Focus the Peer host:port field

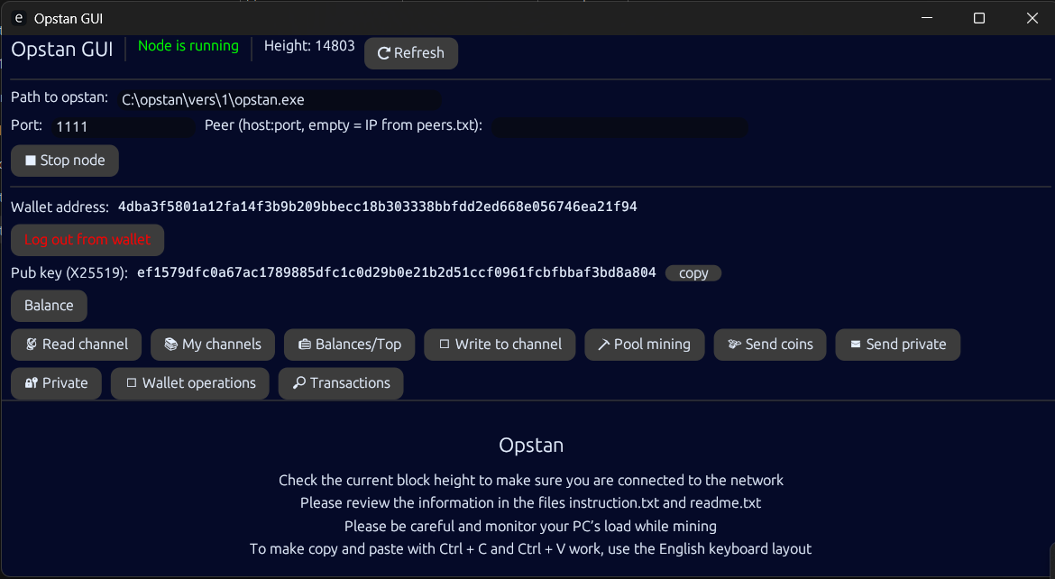pyautogui.click(x=619, y=127)
